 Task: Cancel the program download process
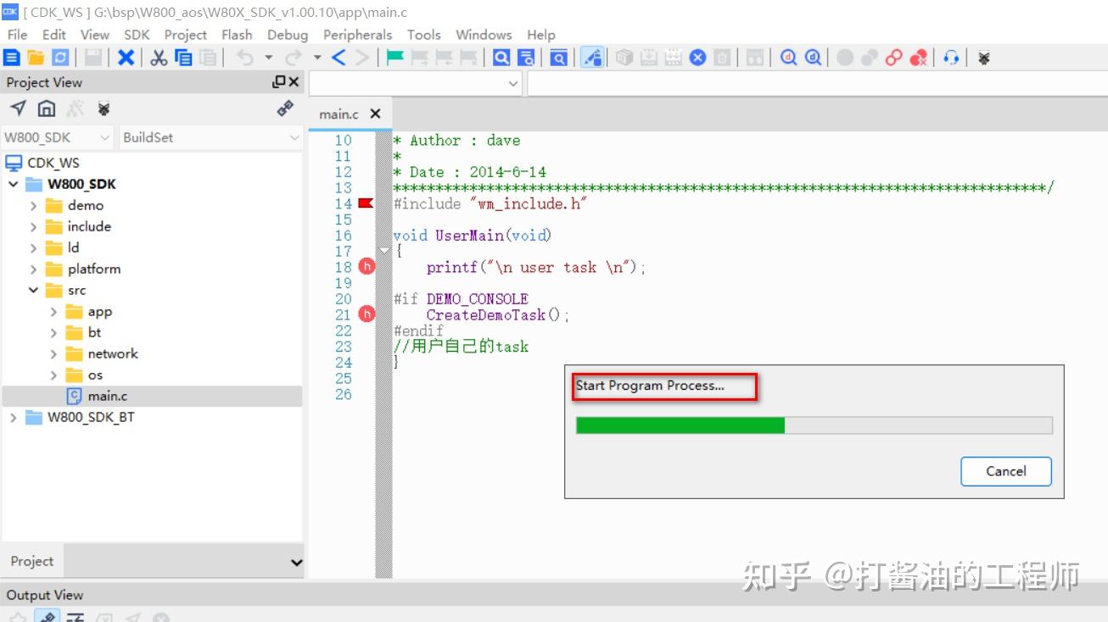tap(1005, 472)
